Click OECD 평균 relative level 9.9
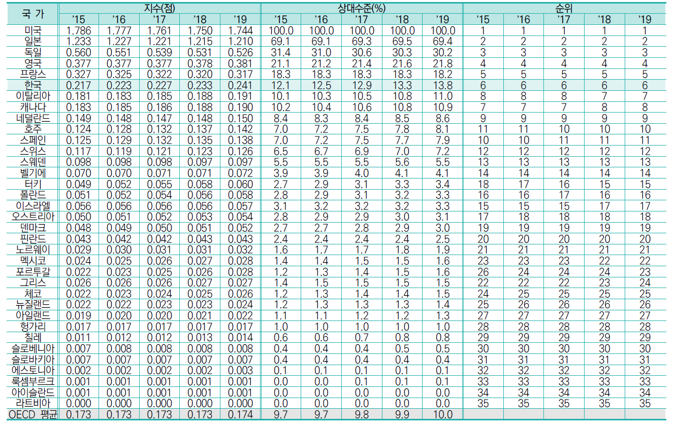The image size is (676, 429). coord(402,415)
